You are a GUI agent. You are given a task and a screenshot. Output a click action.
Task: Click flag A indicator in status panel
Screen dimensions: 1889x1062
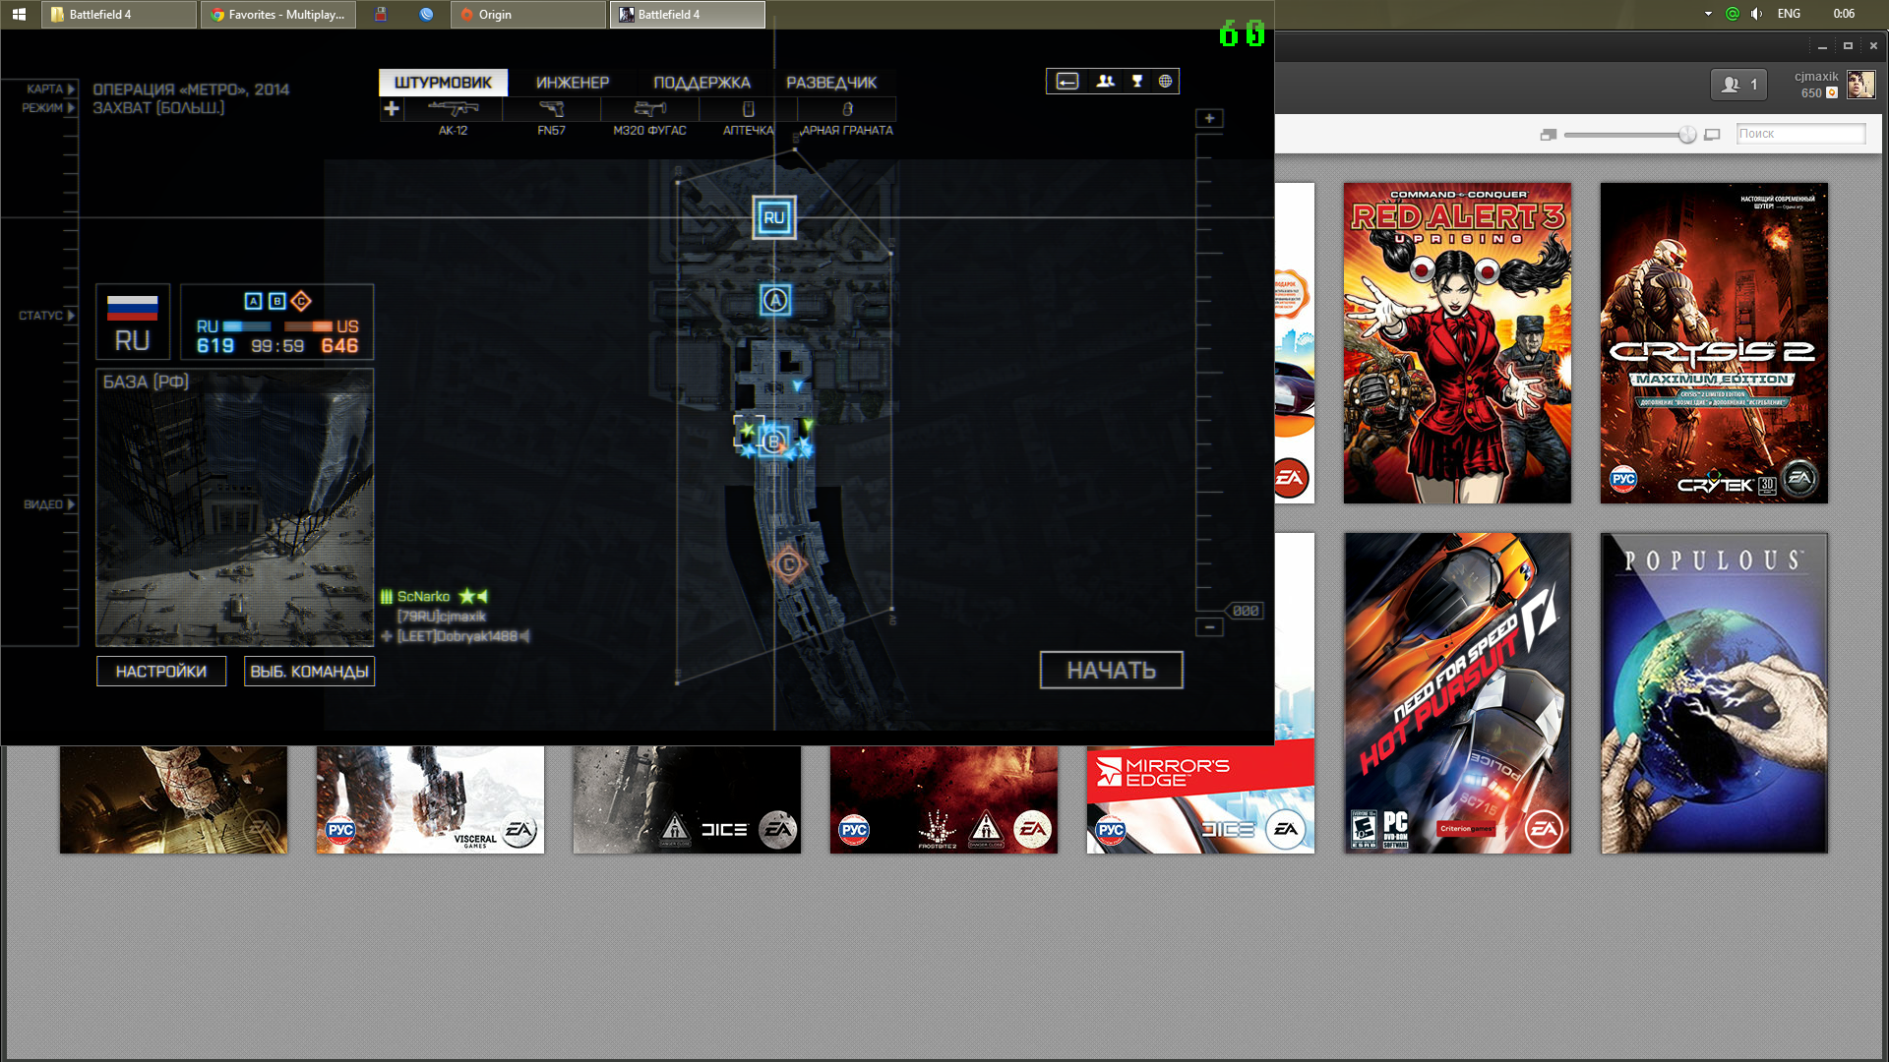click(253, 301)
